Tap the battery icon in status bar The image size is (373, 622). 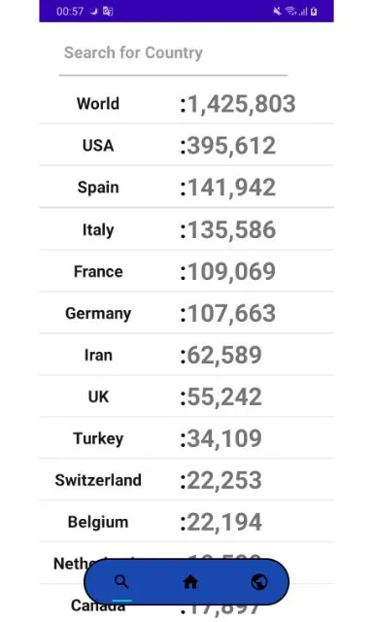tap(314, 11)
